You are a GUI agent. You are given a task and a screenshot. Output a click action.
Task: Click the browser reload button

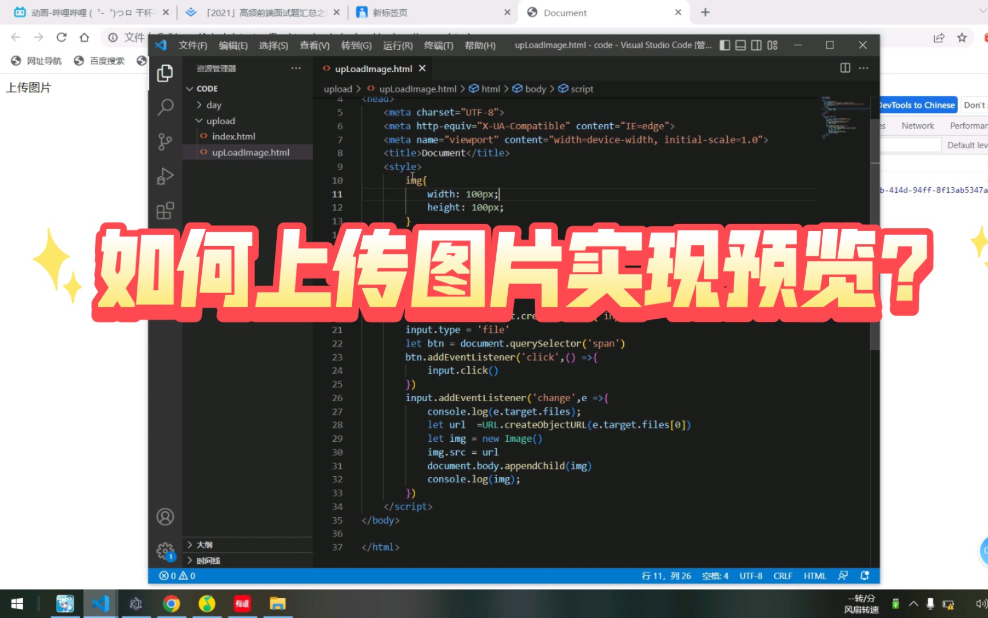tap(61, 37)
